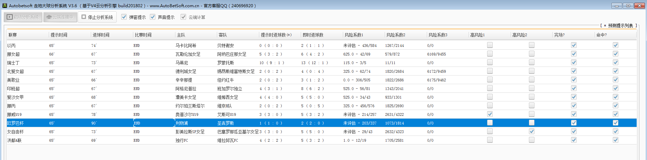Uncheck 高风险1 for the 挪威U19 row
This screenshot has height=160, width=647.
click(x=490, y=114)
